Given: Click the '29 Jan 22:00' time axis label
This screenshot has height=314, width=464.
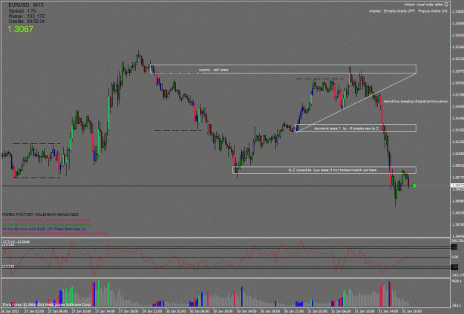Looking at the screenshot, I should pos(153,311).
